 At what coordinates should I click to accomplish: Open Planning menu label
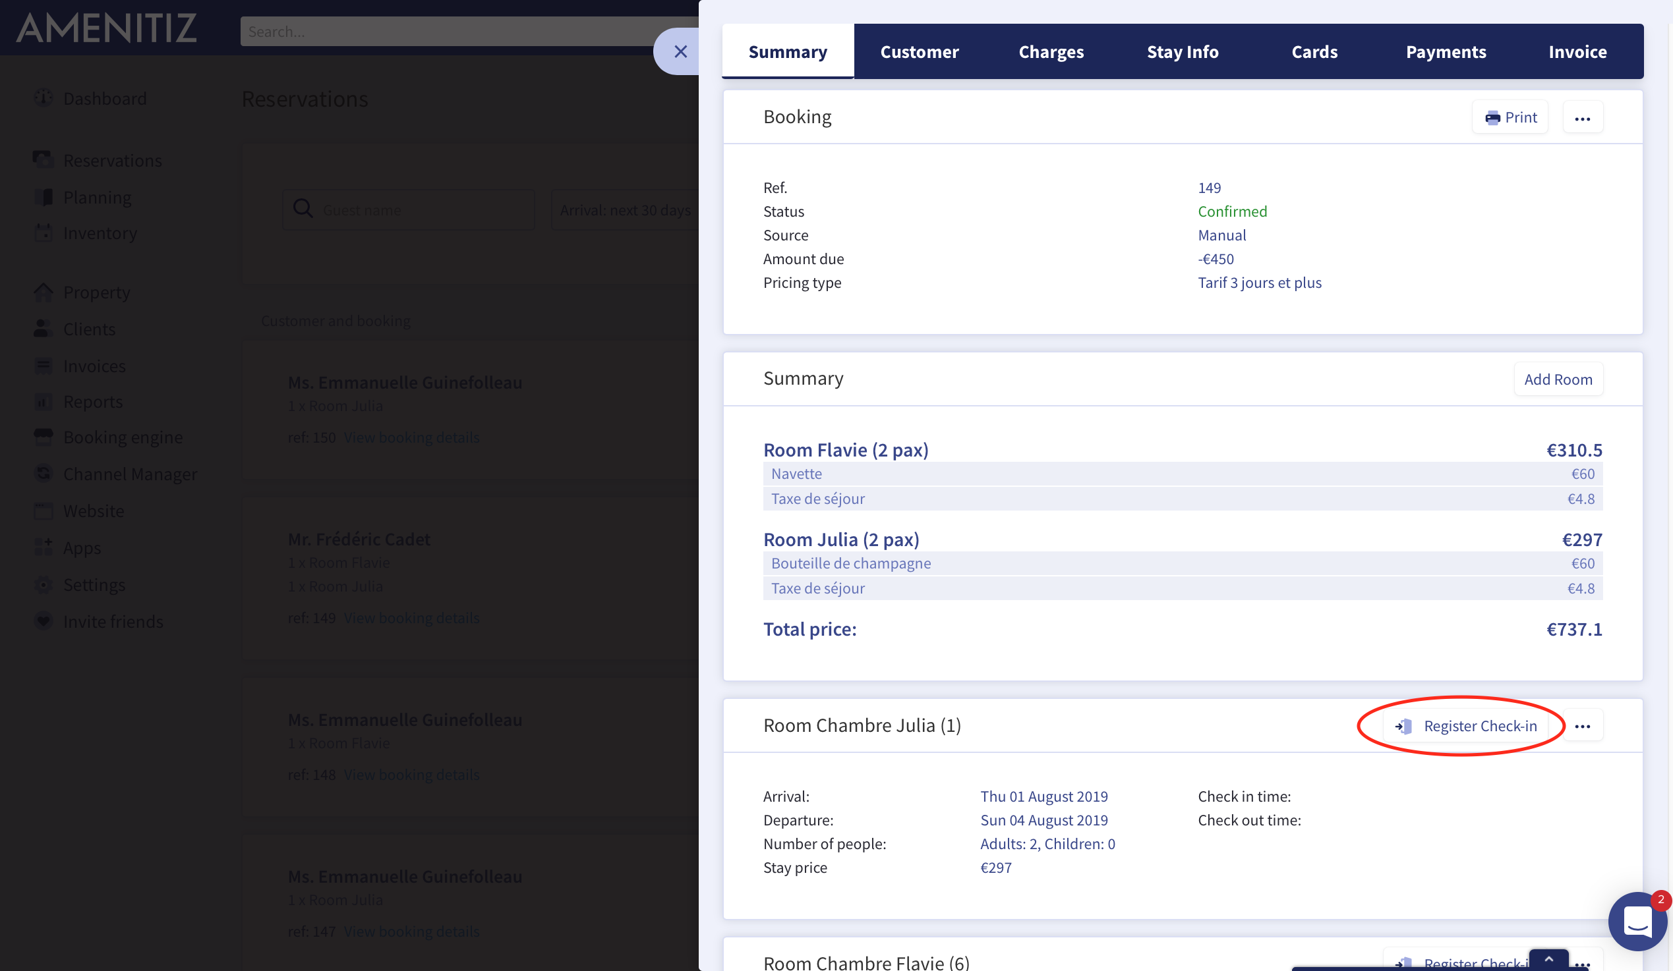[97, 197]
